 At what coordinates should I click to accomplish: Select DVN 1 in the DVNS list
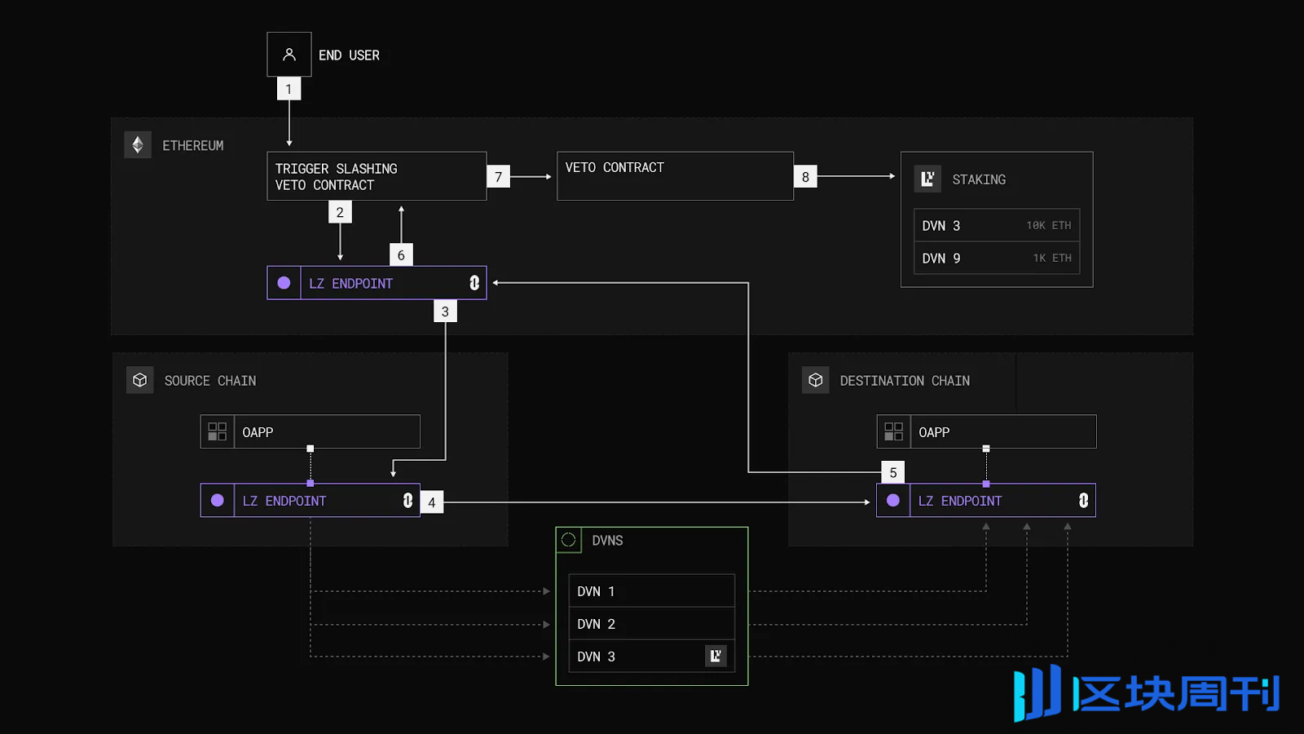tap(651, 591)
